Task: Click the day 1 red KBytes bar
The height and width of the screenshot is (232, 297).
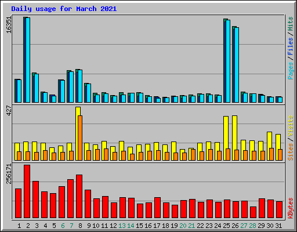Action: pyautogui.click(x=18, y=204)
